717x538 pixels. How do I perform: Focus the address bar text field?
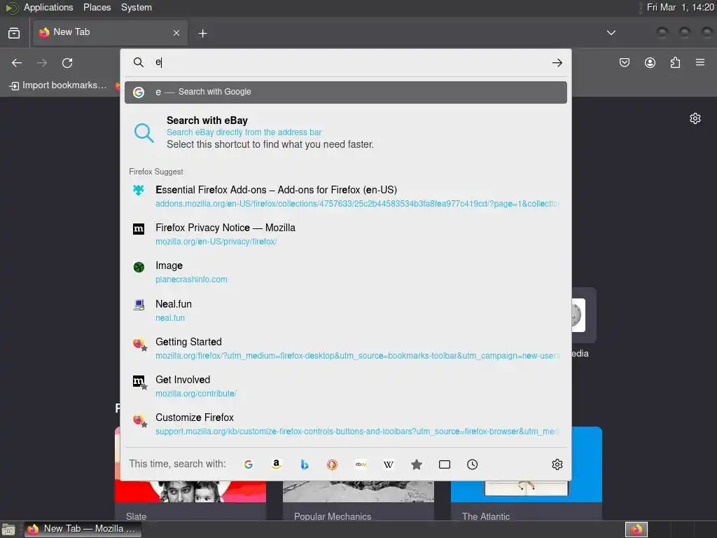point(350,62)
